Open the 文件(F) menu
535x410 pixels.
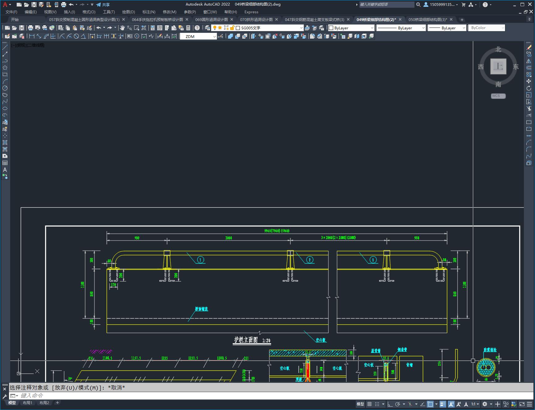point(11,12)
